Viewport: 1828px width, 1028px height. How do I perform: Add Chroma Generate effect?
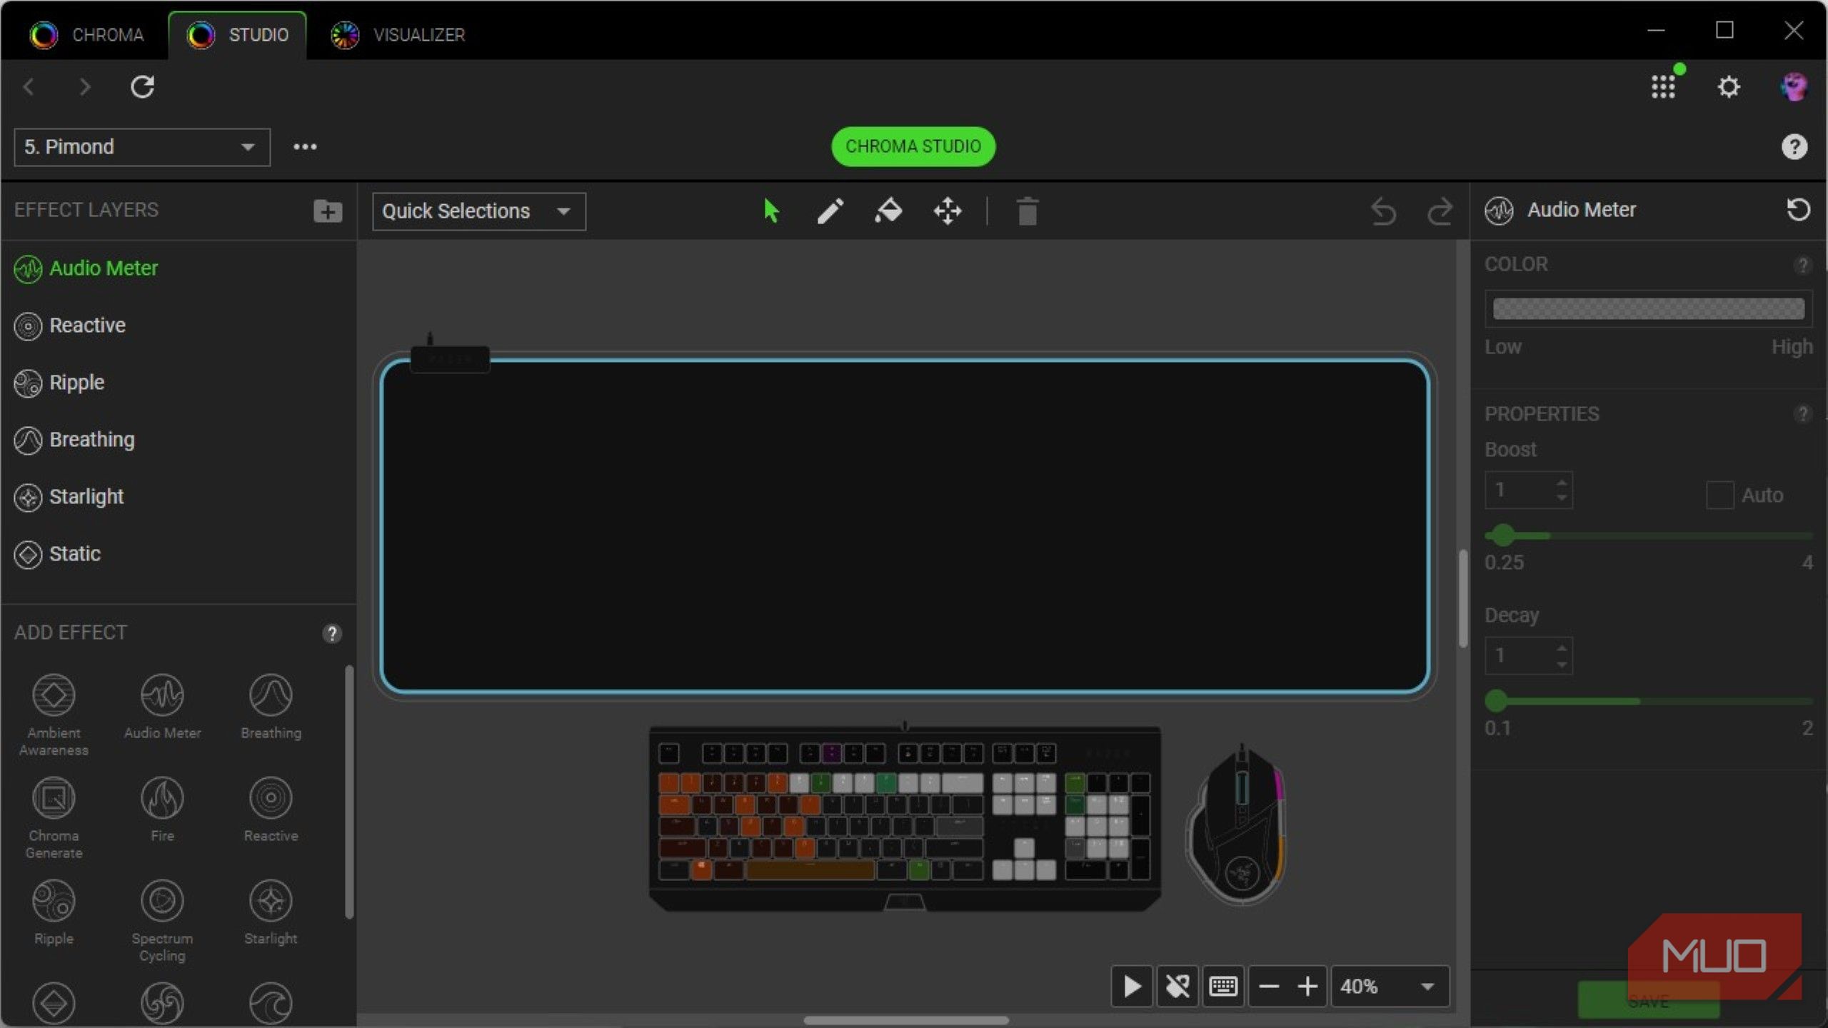pyautogui.click(x=54, y=817)
